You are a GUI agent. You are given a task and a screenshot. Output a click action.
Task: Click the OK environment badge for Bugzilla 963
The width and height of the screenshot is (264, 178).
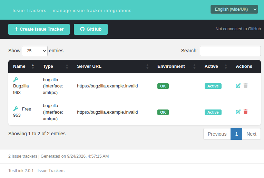pyautogui.click(x=163, y=86)
